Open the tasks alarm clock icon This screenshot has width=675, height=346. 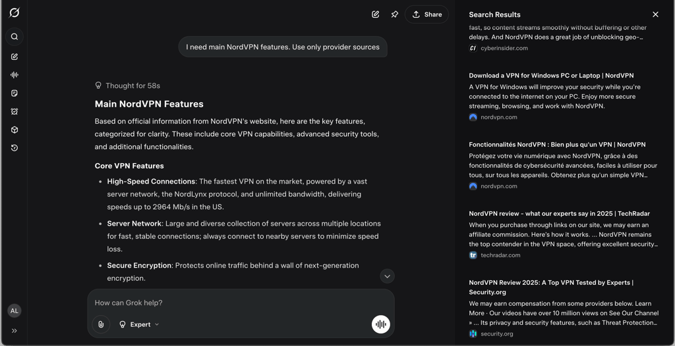pyautogui.click(x=15, y=111)
